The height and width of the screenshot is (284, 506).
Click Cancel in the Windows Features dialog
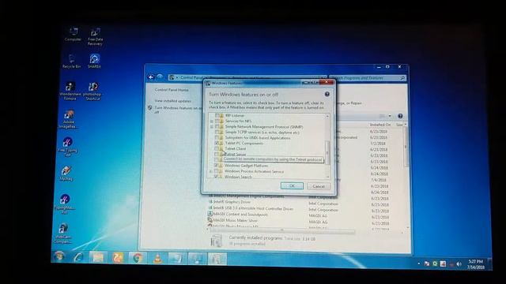[x=318, y=186]
